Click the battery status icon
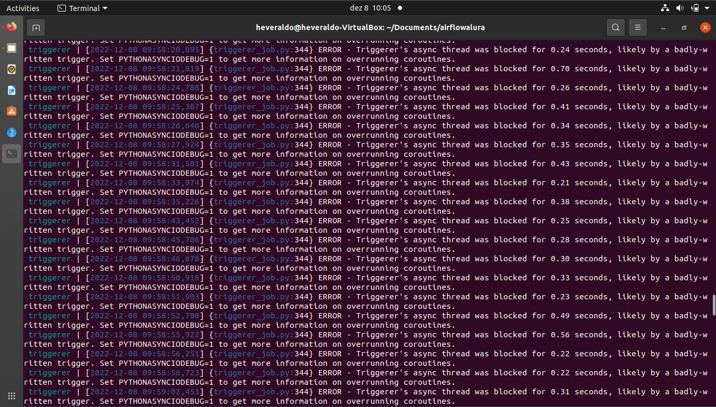 pyautogui.click(x=695, y=8)
